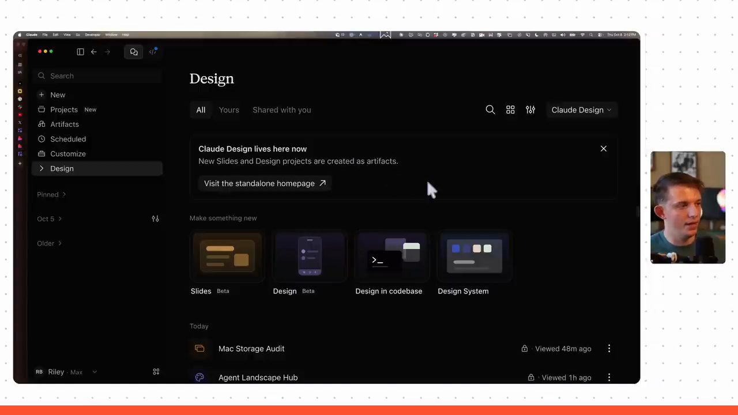Click the Wi-Fi icon in menu bar
This screenshot has height=415, width=738.
tap(582, 35)
